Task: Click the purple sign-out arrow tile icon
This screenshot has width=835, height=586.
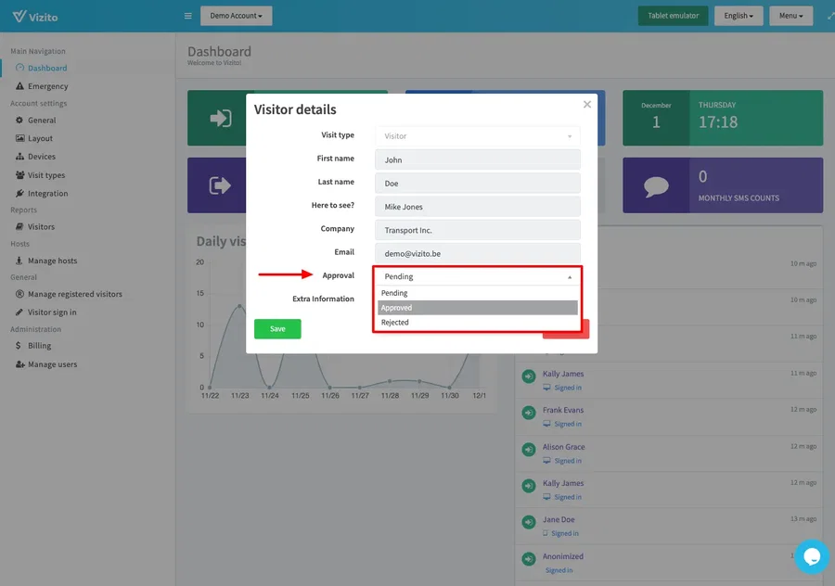Action: 220,185
